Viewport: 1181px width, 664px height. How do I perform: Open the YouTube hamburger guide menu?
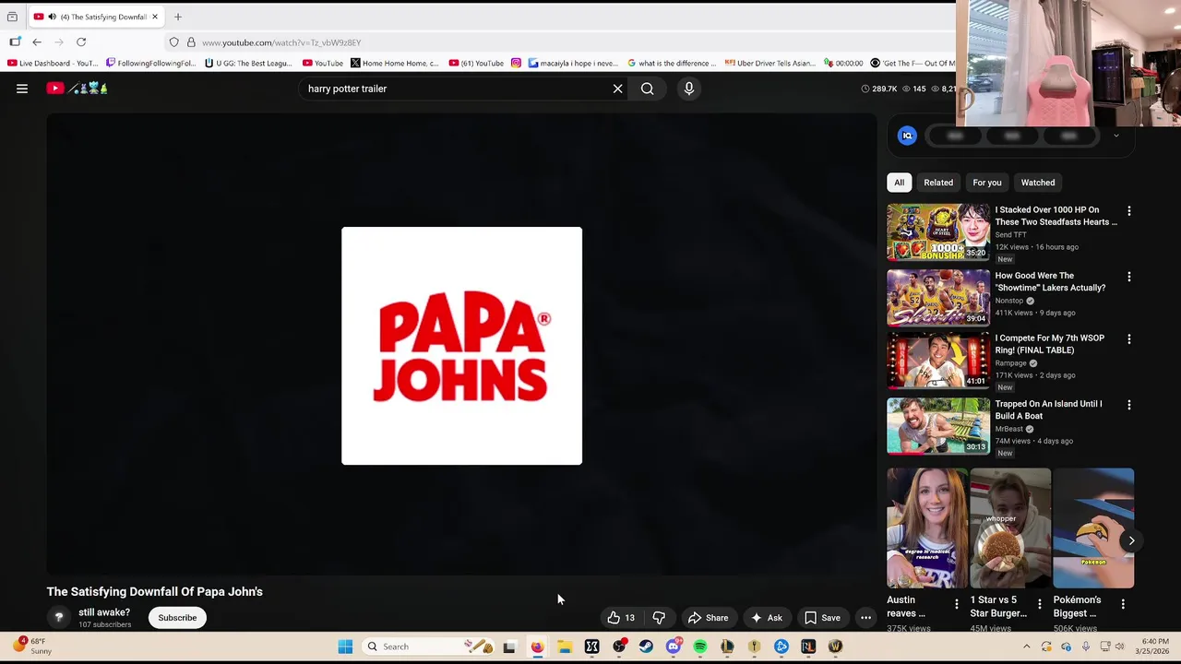(x=22, y=89)
